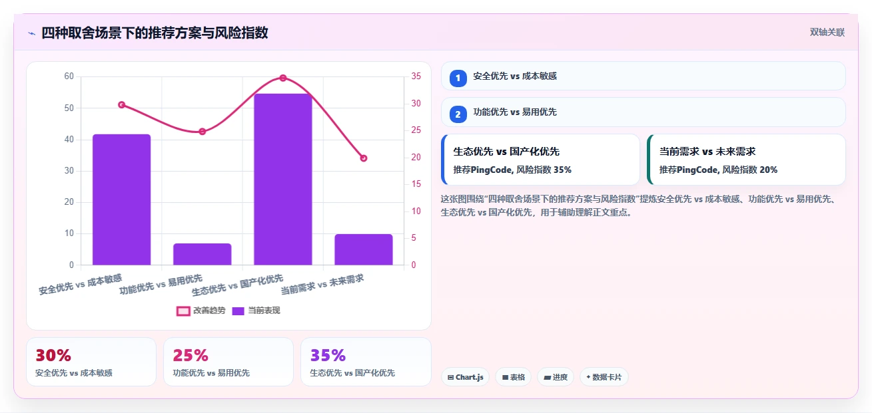Click the line point above 安全优先 bar

click(121, 104)
